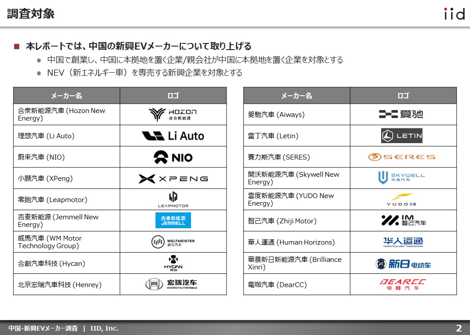Select the 華晨新日新能源汽車 (Brilliance Xinri) cell

[297, 263]
